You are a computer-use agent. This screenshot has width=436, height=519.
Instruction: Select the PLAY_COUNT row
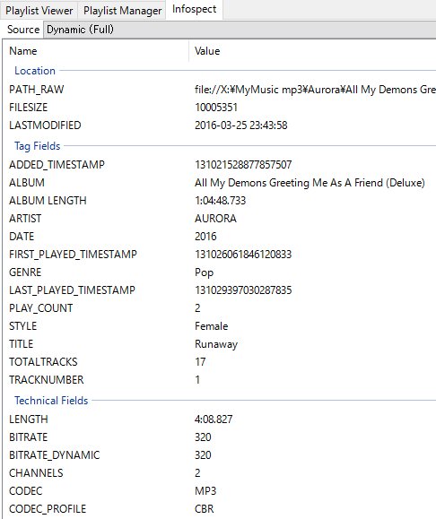click(220, 308)
